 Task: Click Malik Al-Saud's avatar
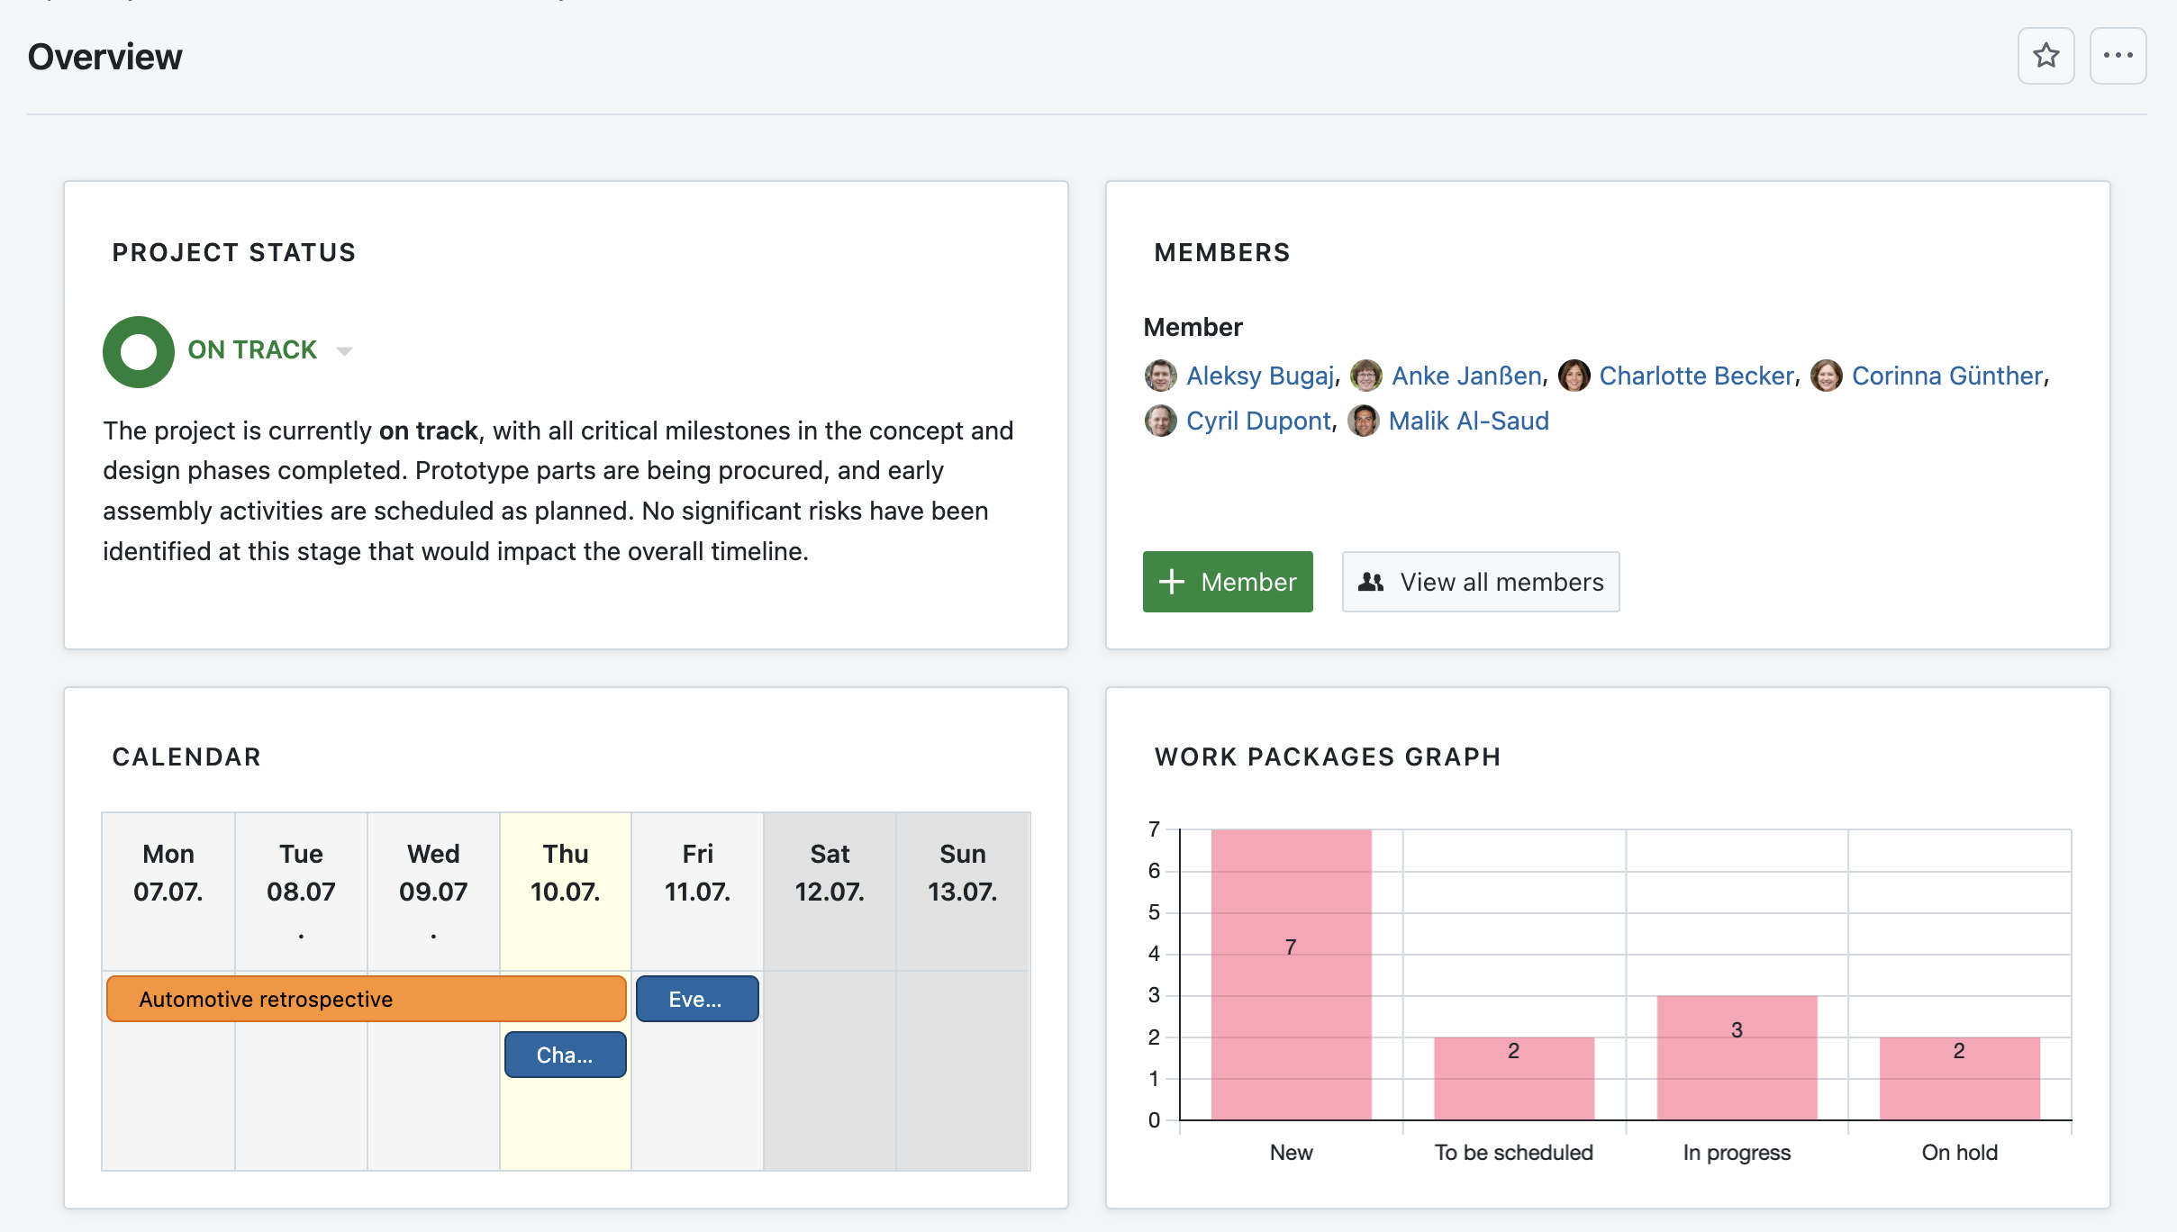pos(1363,421)
